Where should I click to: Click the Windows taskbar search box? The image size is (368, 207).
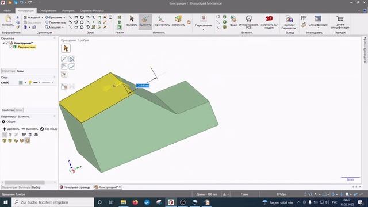tap(52, 202)
